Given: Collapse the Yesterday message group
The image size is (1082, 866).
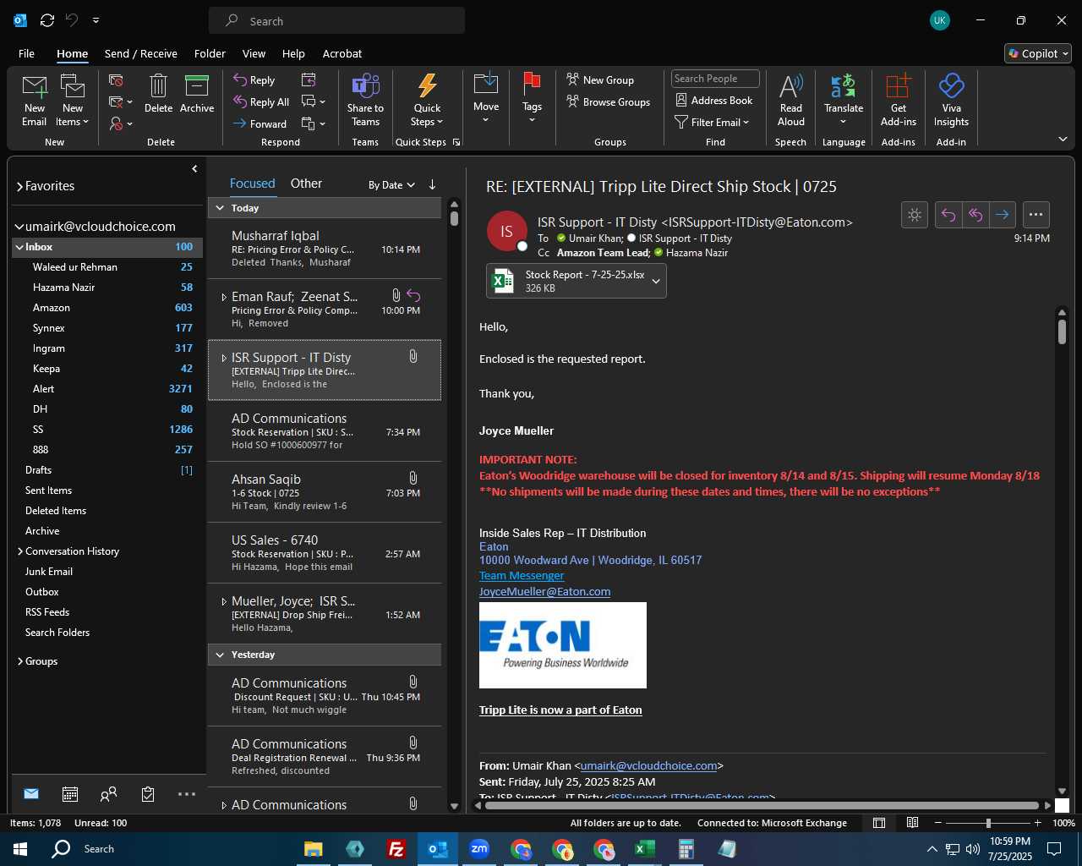Looking at the screenshot, I should (x=220, y=655).
